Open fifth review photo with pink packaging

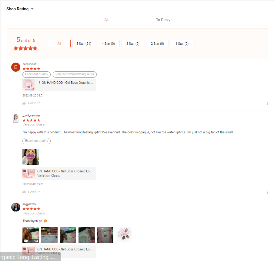coord(105,235)
